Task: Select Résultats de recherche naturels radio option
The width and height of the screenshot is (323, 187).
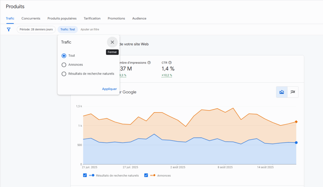Action: coord(64,74)
